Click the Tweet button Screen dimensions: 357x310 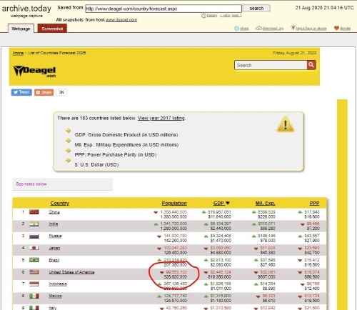coord(21,92)
